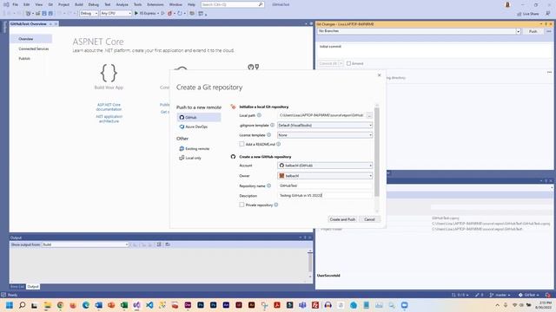The width and height of the screenshot is (556, 312).
Task: Expand the IIS Express run target arrow
Action: (158, 13)
